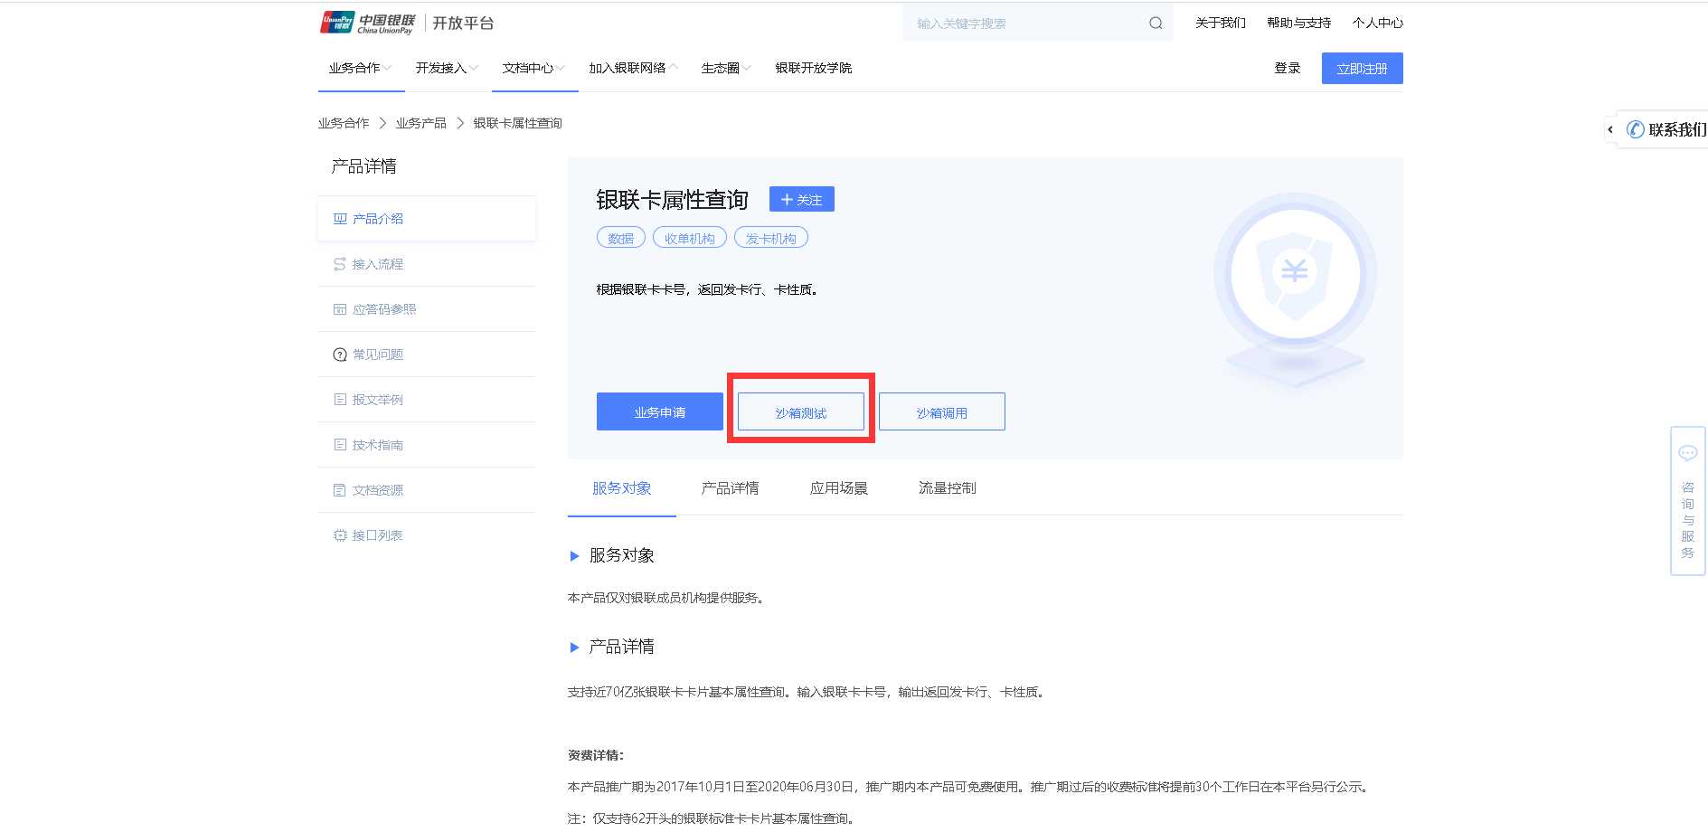Click the 常见问题 question mark icon

[340, 355]
